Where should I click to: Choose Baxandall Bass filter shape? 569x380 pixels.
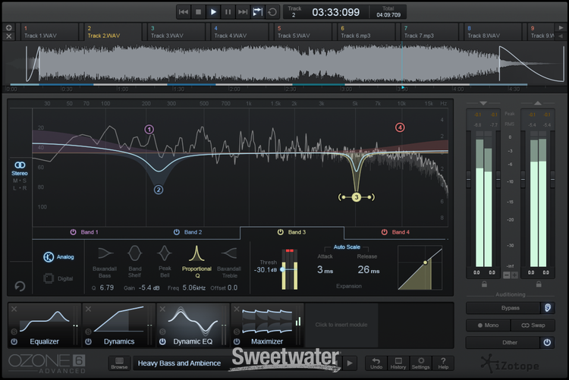tap(105, 262)
